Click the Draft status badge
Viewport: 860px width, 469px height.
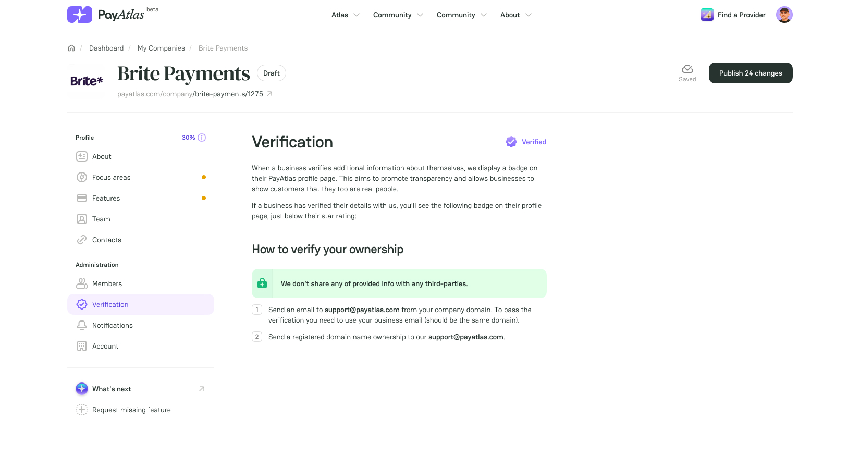click(272, 73)
